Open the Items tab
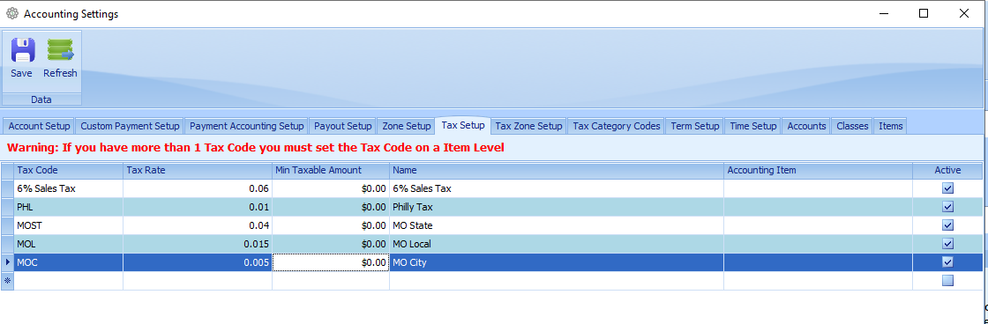This screenshot has height=324, width=988. pyautogui.click(x=890, y=126)
